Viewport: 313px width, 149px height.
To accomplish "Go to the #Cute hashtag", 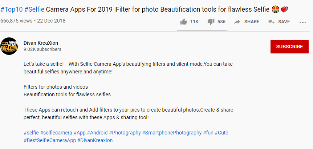I will tap(221, 133).
